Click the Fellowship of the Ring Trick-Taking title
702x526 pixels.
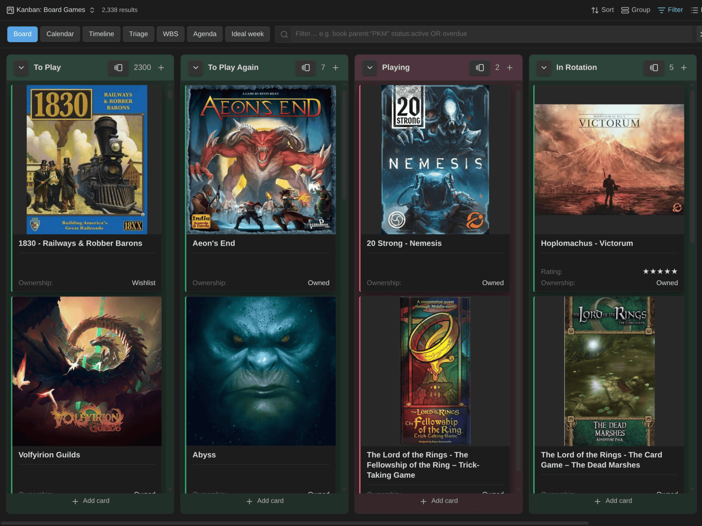click(423, 465)
